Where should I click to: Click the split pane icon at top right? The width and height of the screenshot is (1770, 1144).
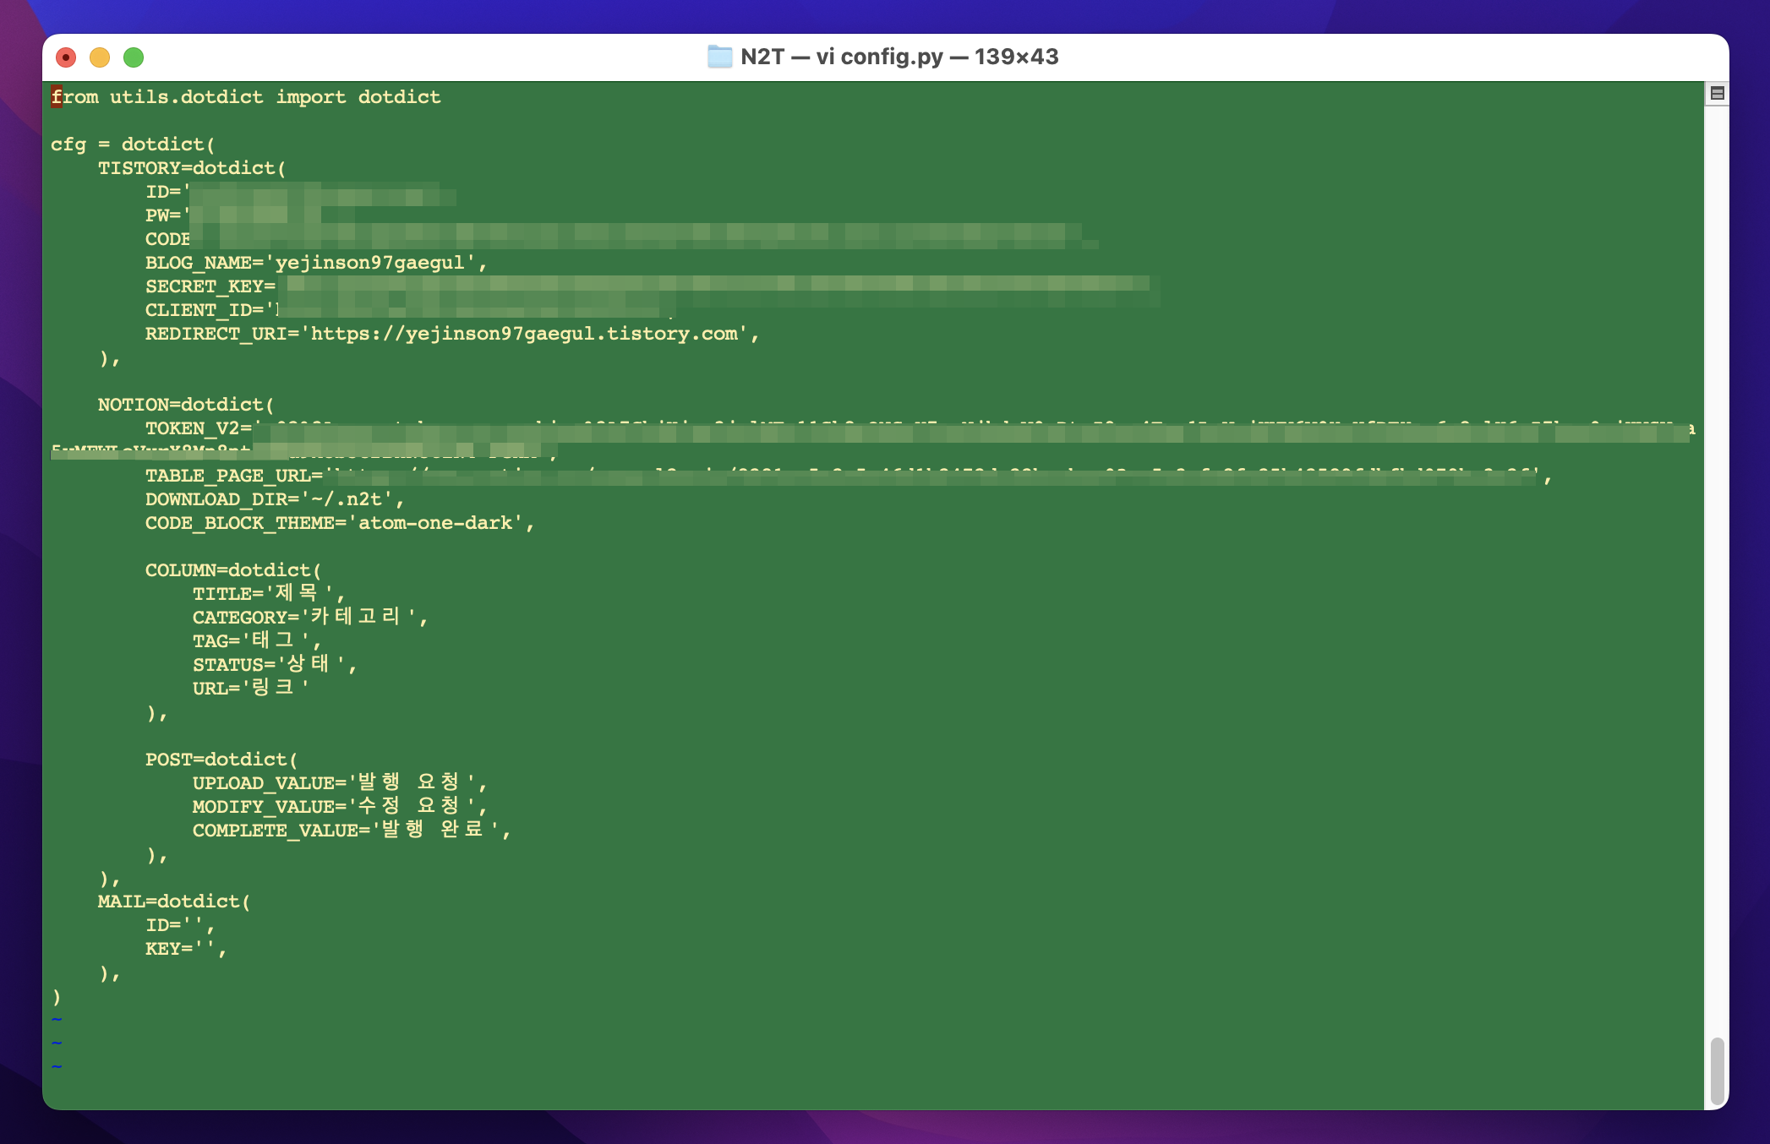click(1717, 93)
